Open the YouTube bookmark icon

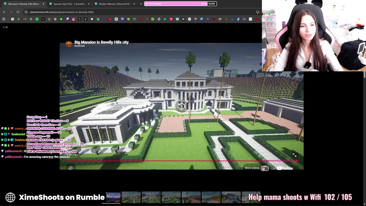pyautogui.click(x=110, y=19)
